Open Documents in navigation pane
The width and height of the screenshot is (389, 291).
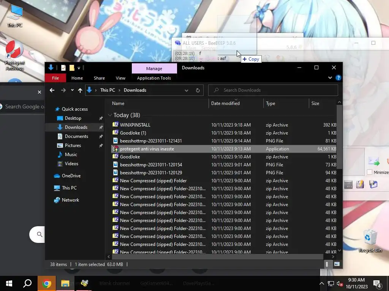coord(76,136)
